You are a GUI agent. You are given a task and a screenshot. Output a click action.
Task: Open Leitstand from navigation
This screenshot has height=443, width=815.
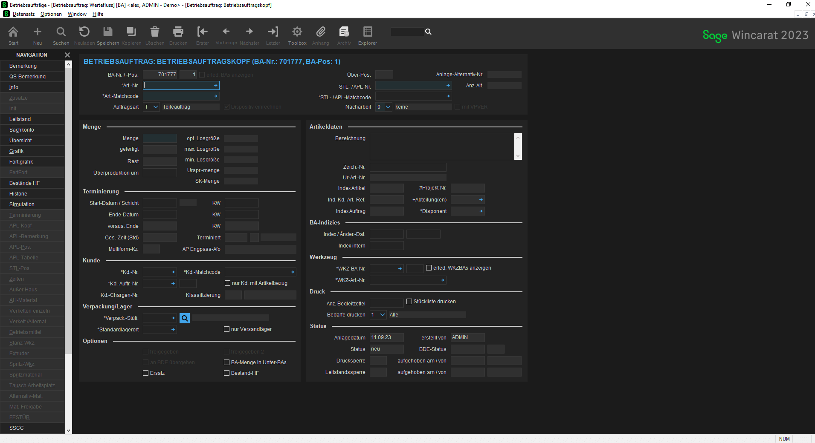click(32, 119)
